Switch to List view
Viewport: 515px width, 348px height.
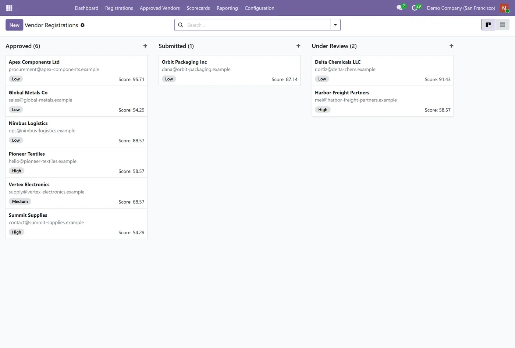coord(502,25)
